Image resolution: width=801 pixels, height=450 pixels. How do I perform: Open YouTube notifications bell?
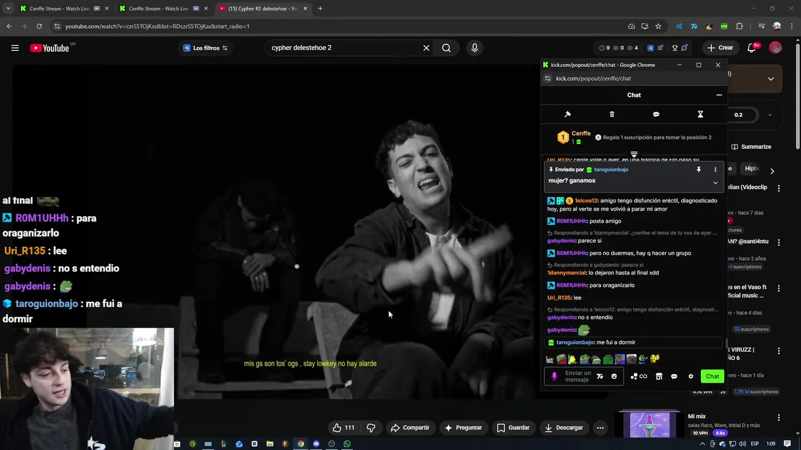[x=752, y=47]
